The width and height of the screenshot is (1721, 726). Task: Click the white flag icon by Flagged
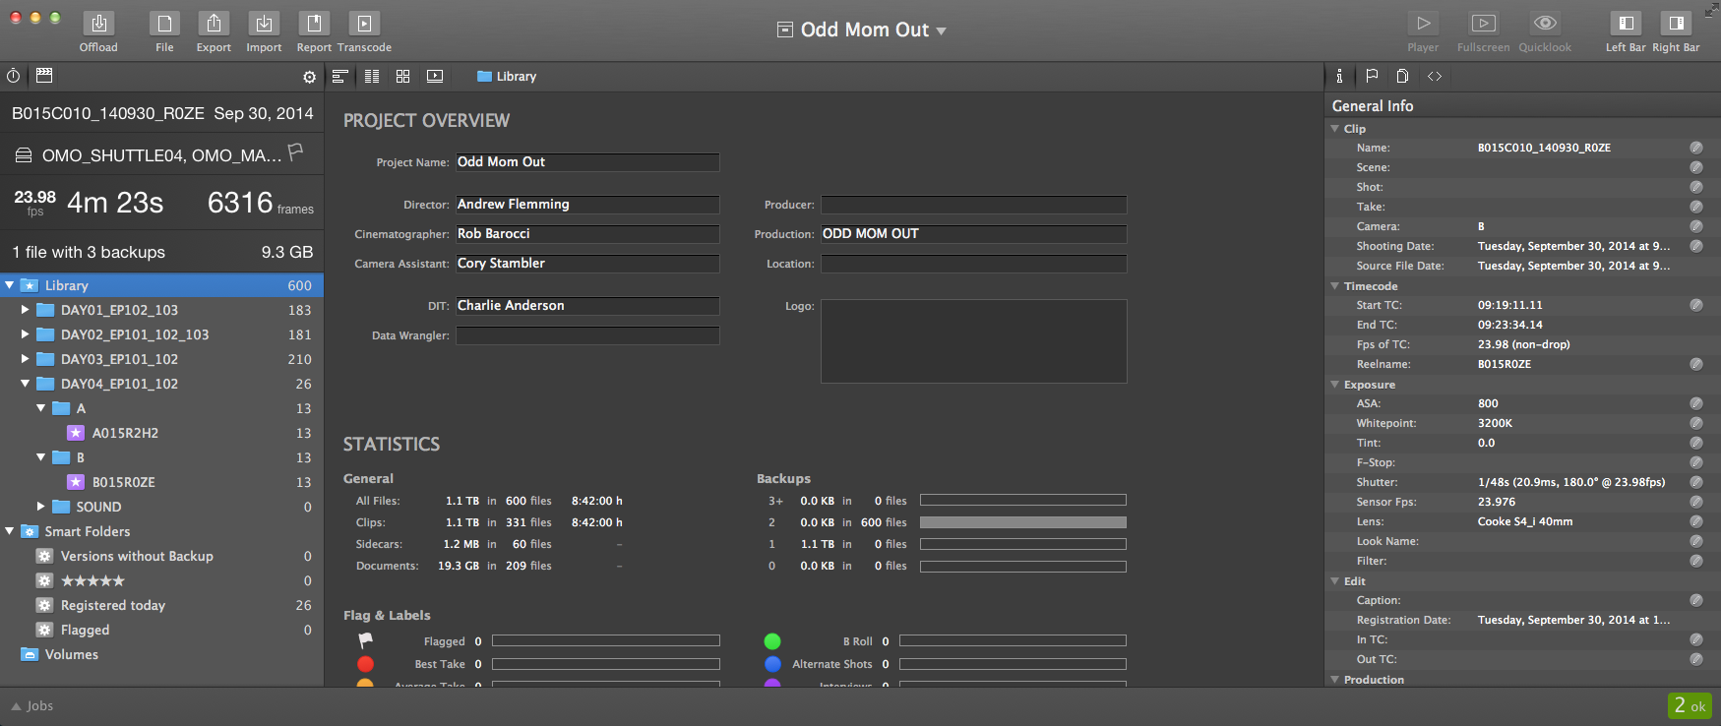click(x=365, y=640)
